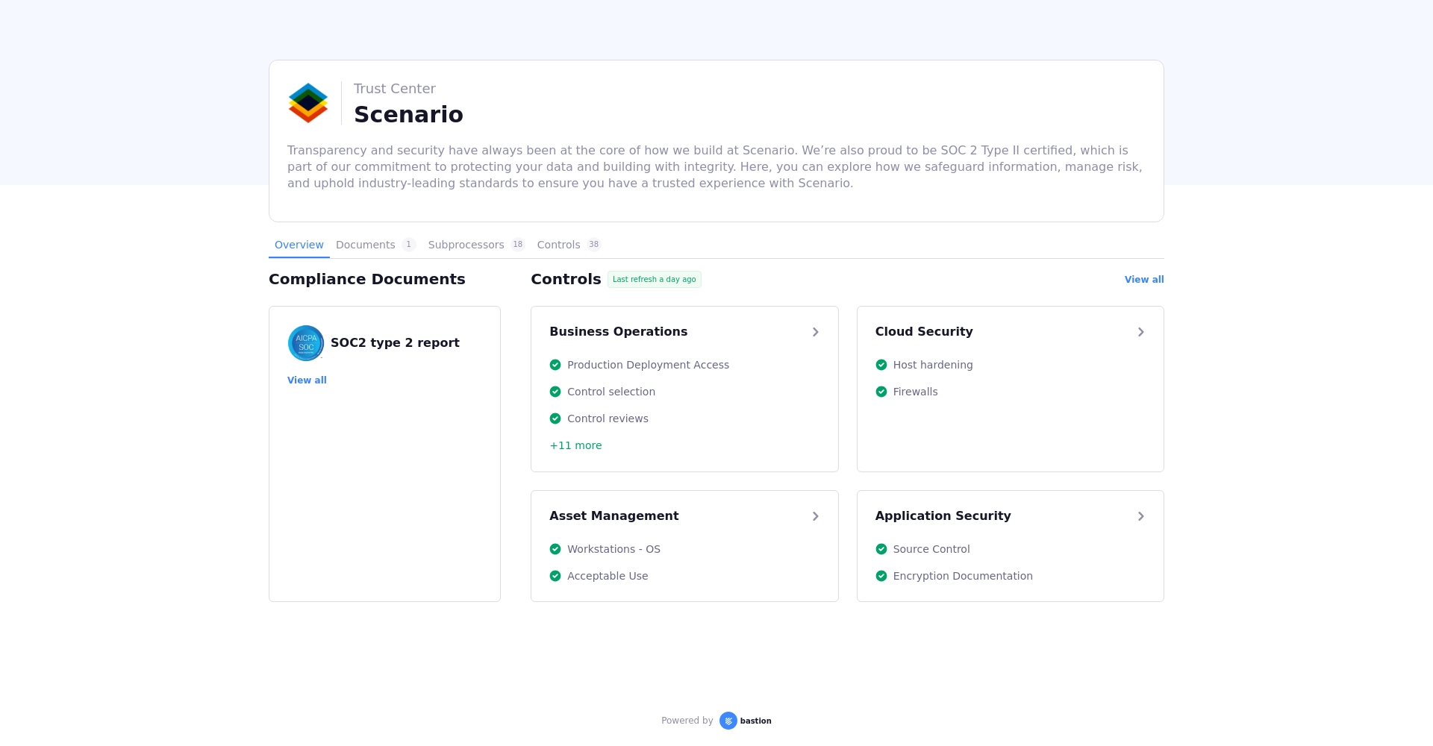Viewport: 1433px width, 746px height.
Task: Click the bastion logo in footer
Action: pos(745,721)
